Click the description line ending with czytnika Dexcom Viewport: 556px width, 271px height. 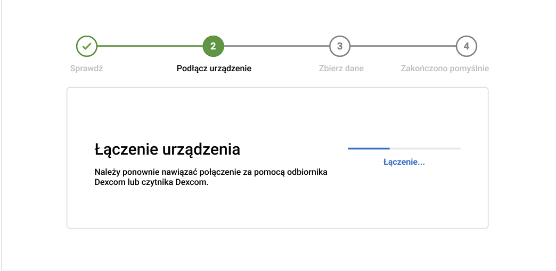151,182
